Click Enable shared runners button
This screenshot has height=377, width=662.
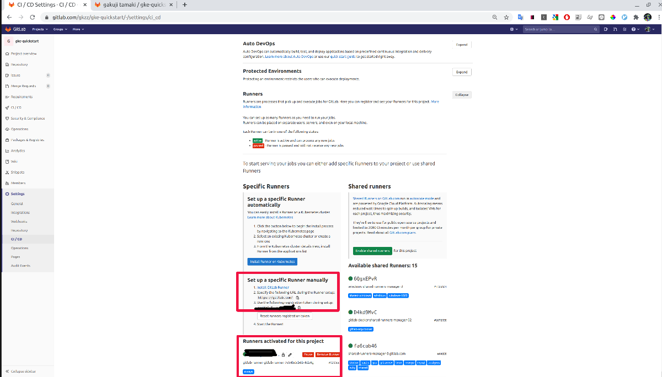pyautogui.click(x=372, y=251)
